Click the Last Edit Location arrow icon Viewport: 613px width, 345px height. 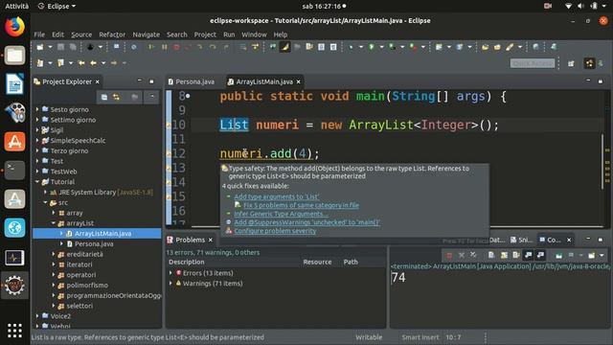point(81,63)
